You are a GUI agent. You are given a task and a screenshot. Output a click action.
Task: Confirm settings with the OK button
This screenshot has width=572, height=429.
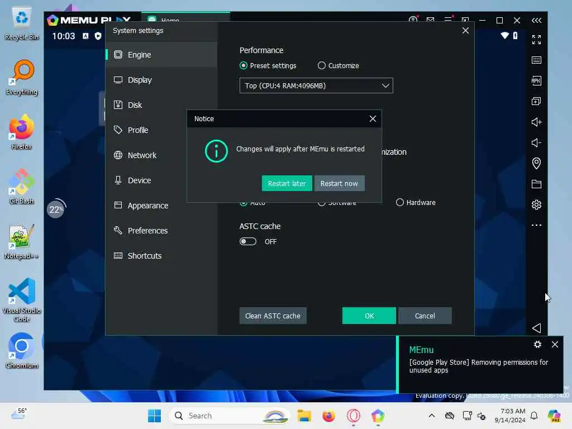(x=369, y=316)
